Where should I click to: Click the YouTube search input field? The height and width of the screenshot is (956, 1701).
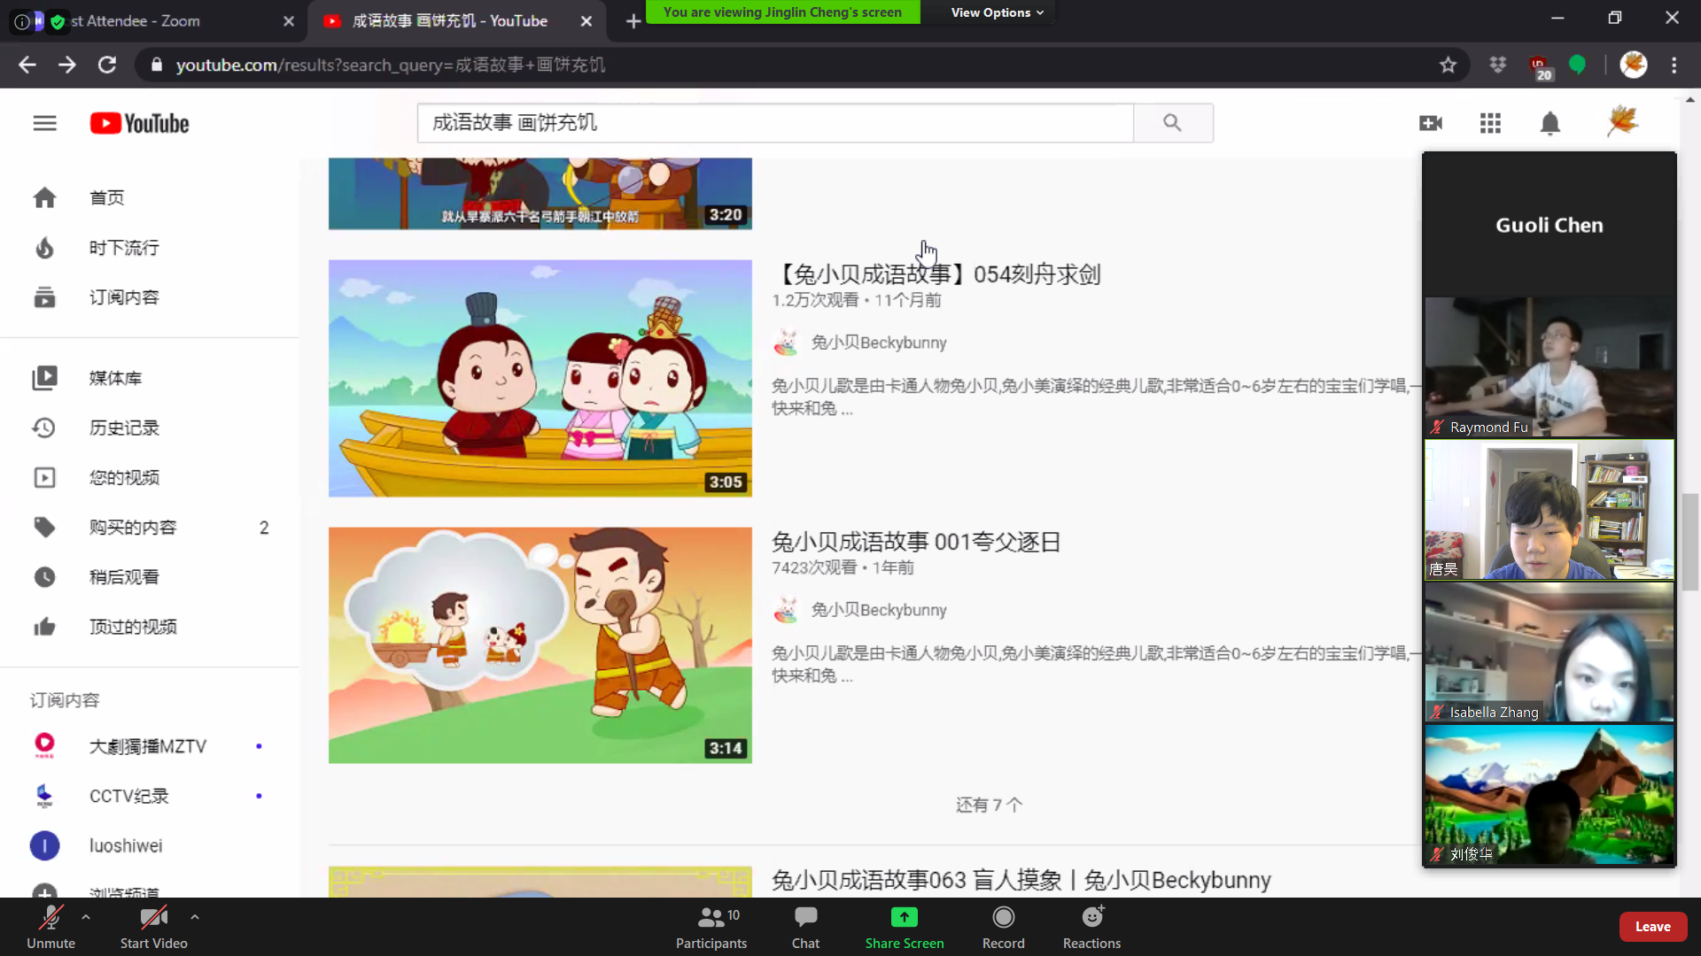click(x=775, y=123)
